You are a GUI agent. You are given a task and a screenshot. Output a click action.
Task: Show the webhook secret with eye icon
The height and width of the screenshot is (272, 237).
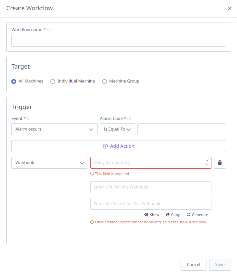(152, 215)
